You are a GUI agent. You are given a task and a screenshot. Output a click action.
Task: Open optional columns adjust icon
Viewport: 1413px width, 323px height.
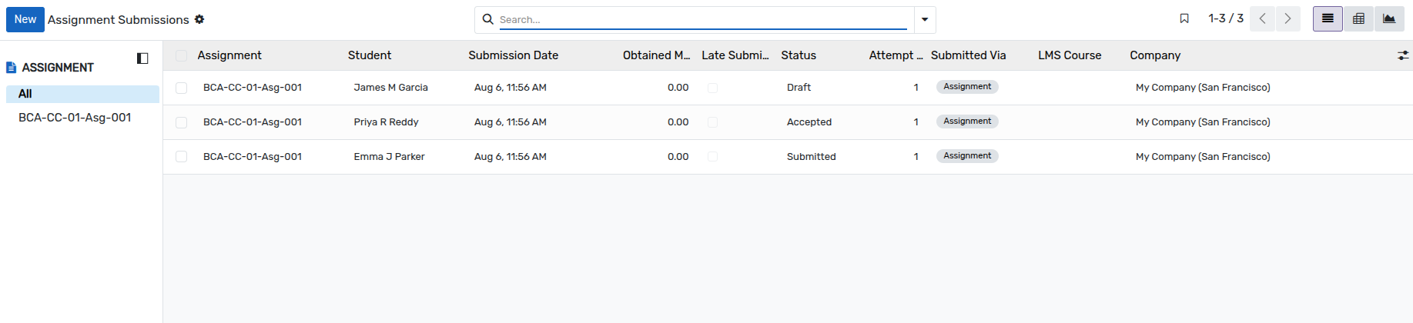(x=1403, y=55)
